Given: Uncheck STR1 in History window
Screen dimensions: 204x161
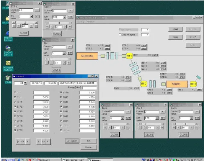Looking at the screenshot, I should [15, 102].
